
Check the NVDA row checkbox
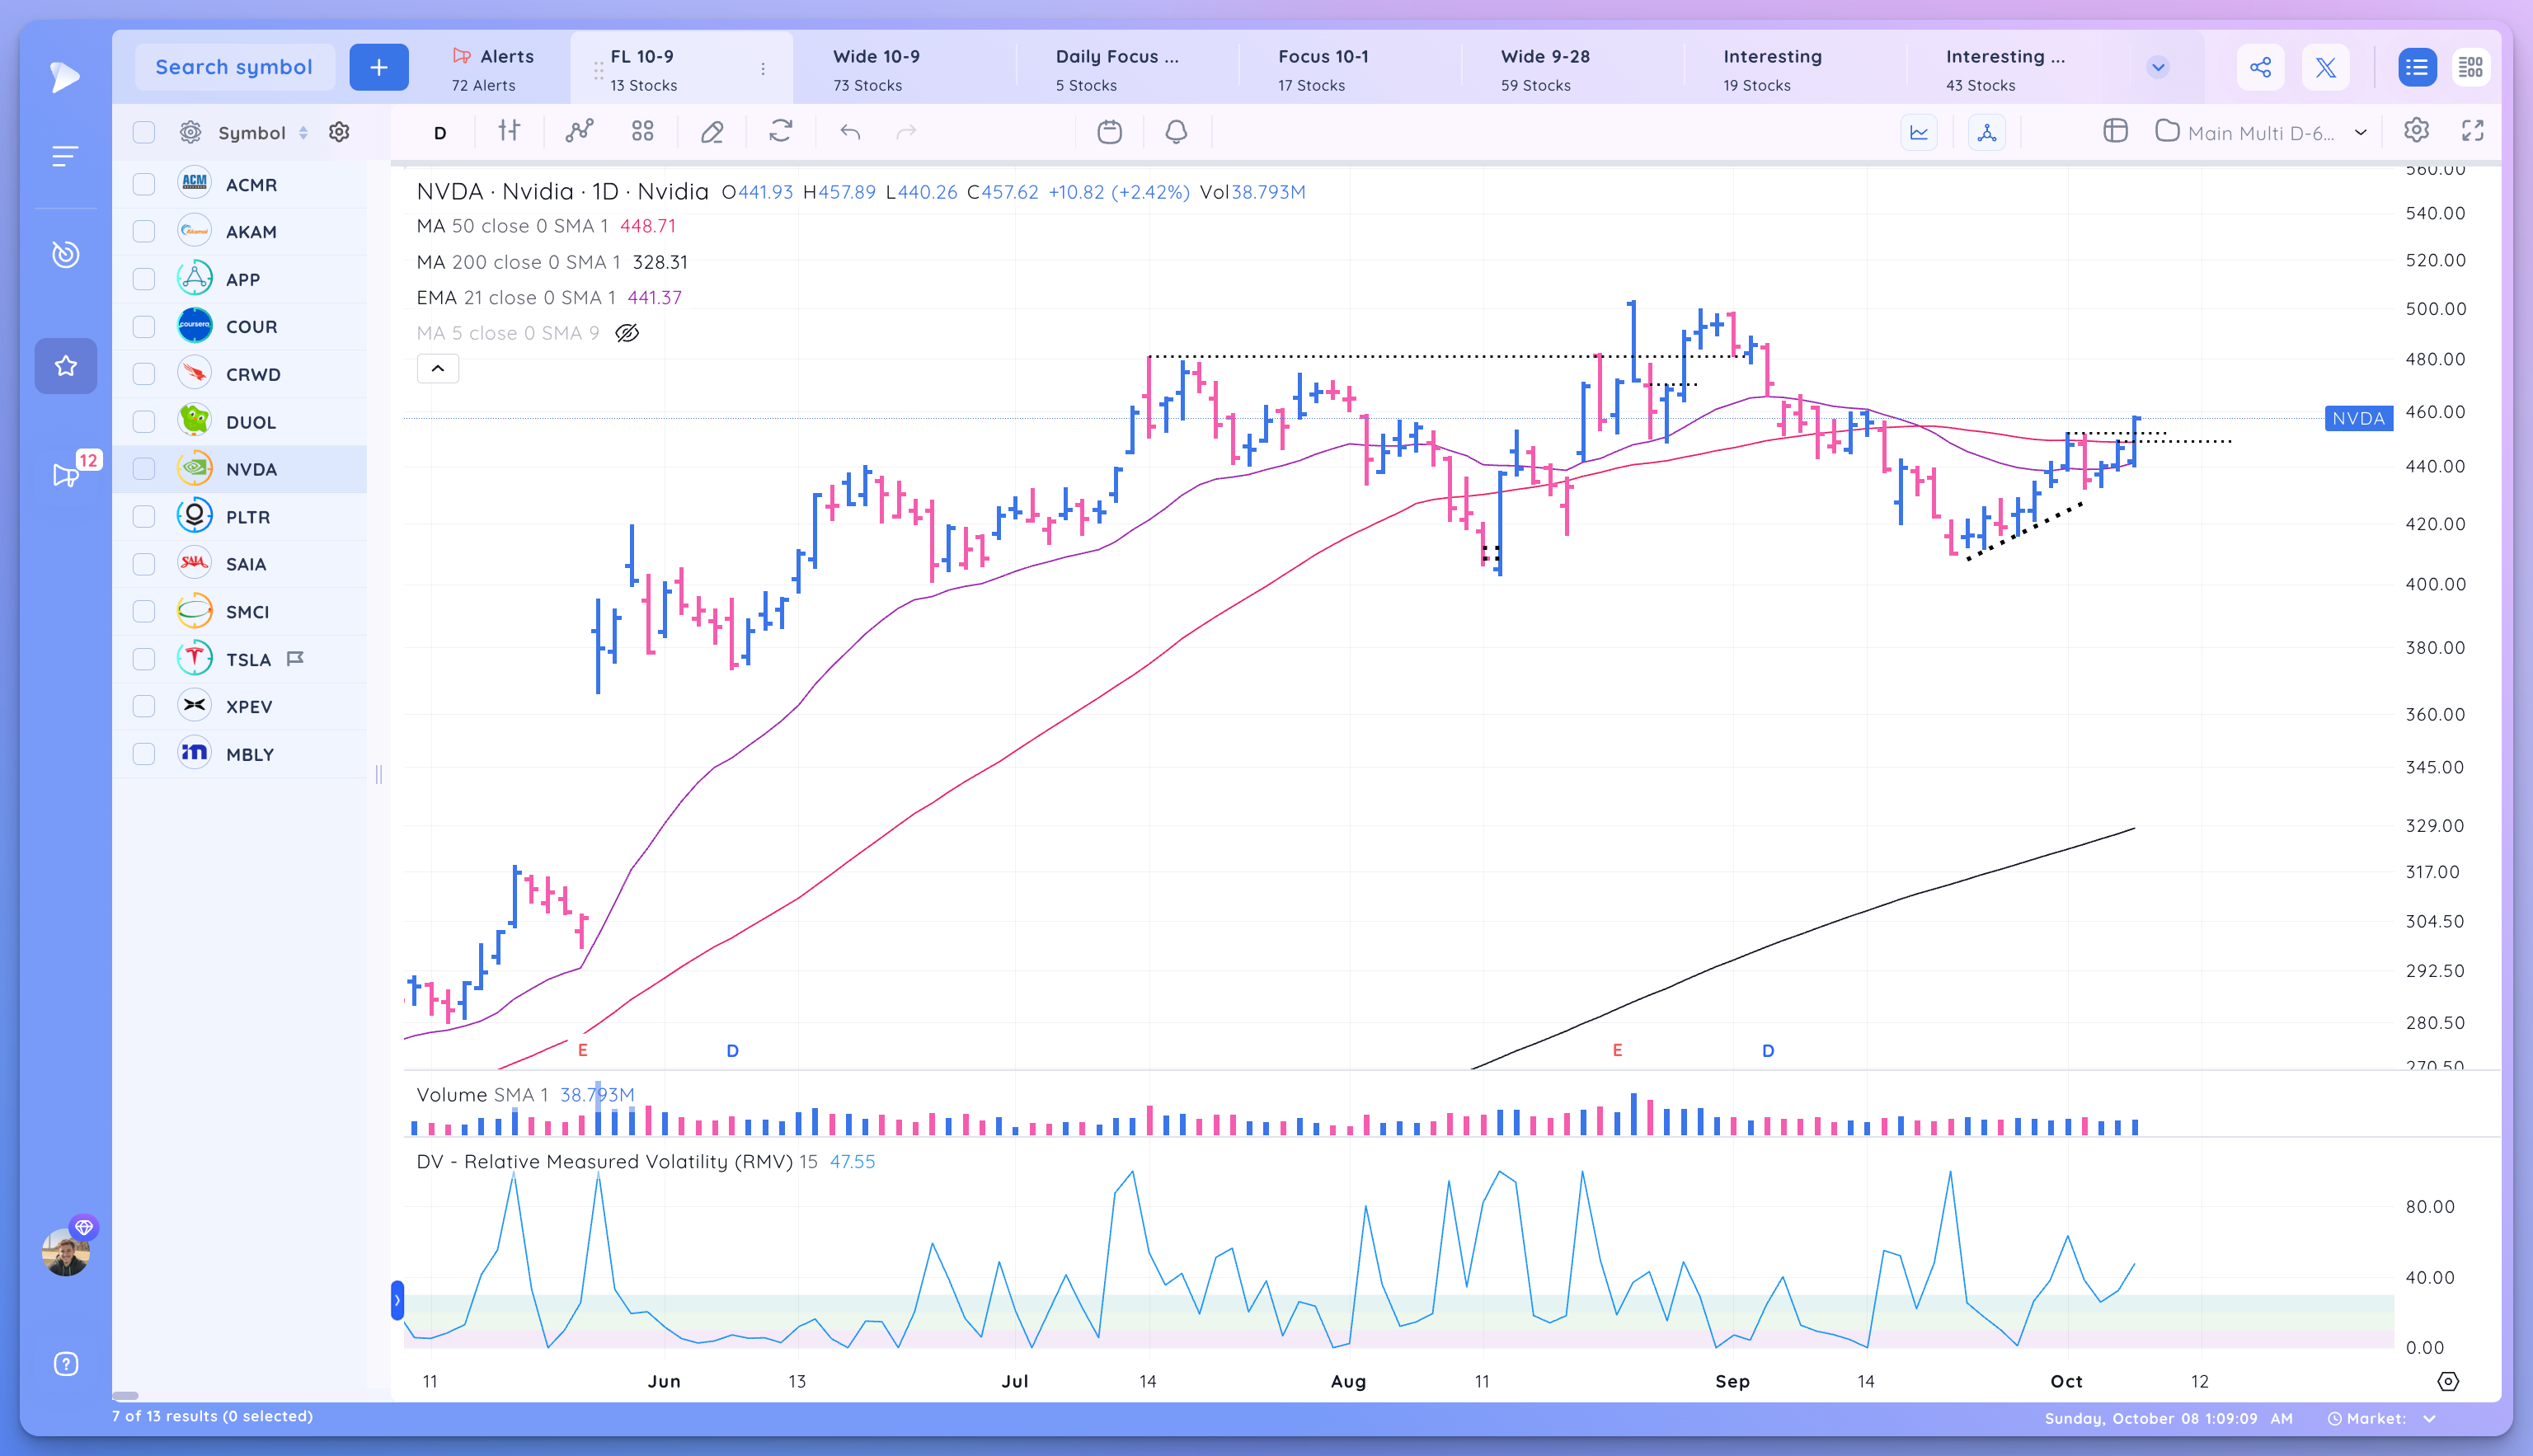pos(144,469)
